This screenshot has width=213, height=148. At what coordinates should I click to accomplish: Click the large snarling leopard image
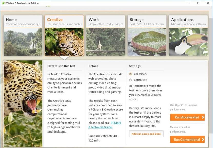click(x=23, y=104)
